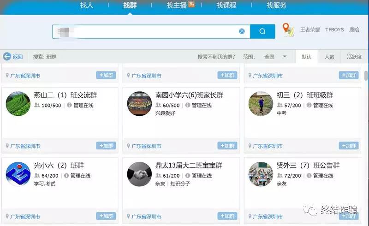Viewport: 369px width, 226px height.
Task: Click the info icon beside 管理在线 in 初三（2）班班级群
Action: tap(309, 105)
